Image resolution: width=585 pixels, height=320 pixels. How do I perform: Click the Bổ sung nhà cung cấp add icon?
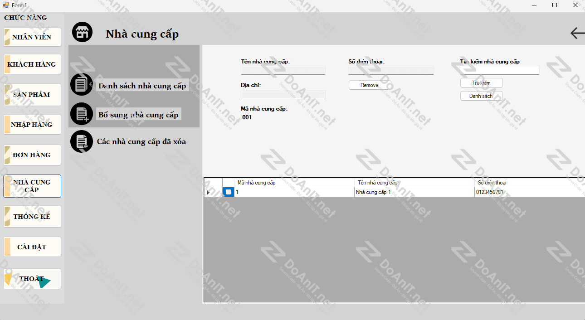82,114
